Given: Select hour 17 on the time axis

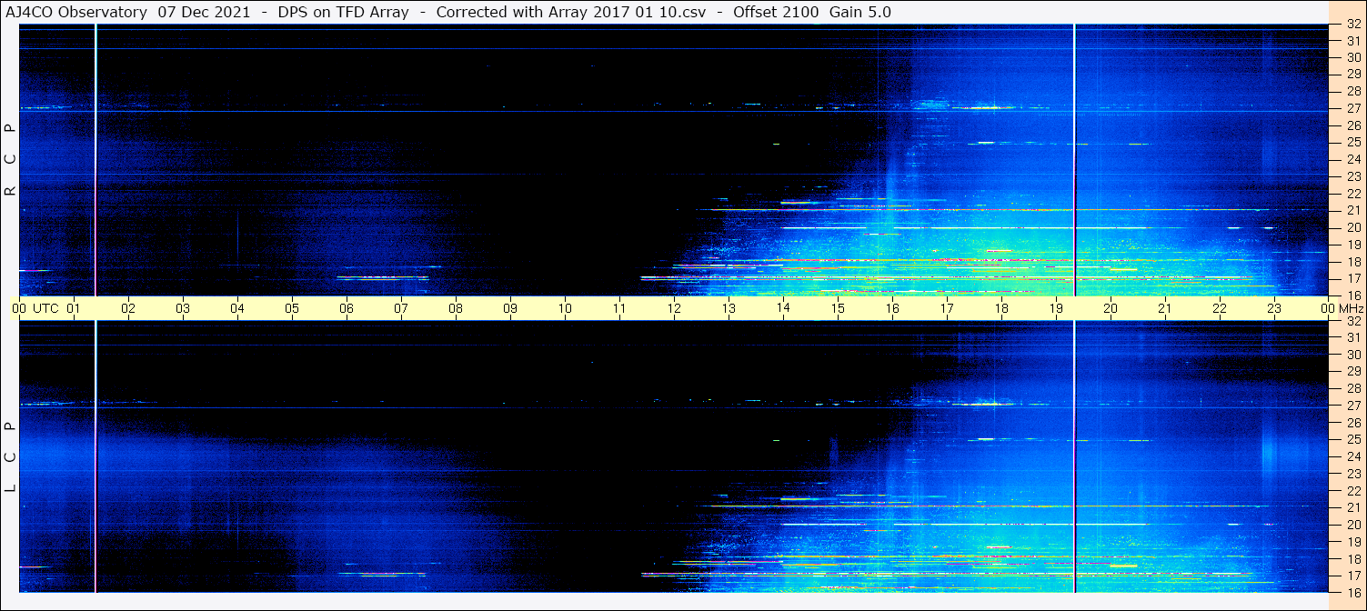Looking at the screenshot, I should [947, 308].
